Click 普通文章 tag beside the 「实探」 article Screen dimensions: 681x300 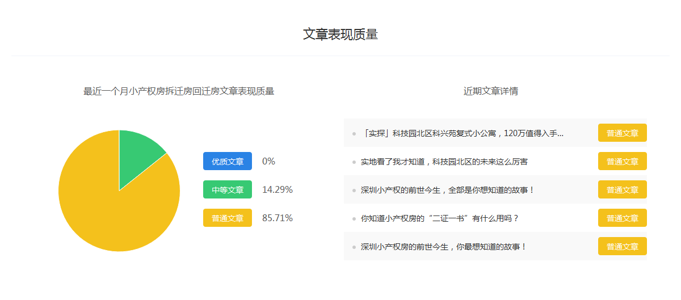click(623, 133)
